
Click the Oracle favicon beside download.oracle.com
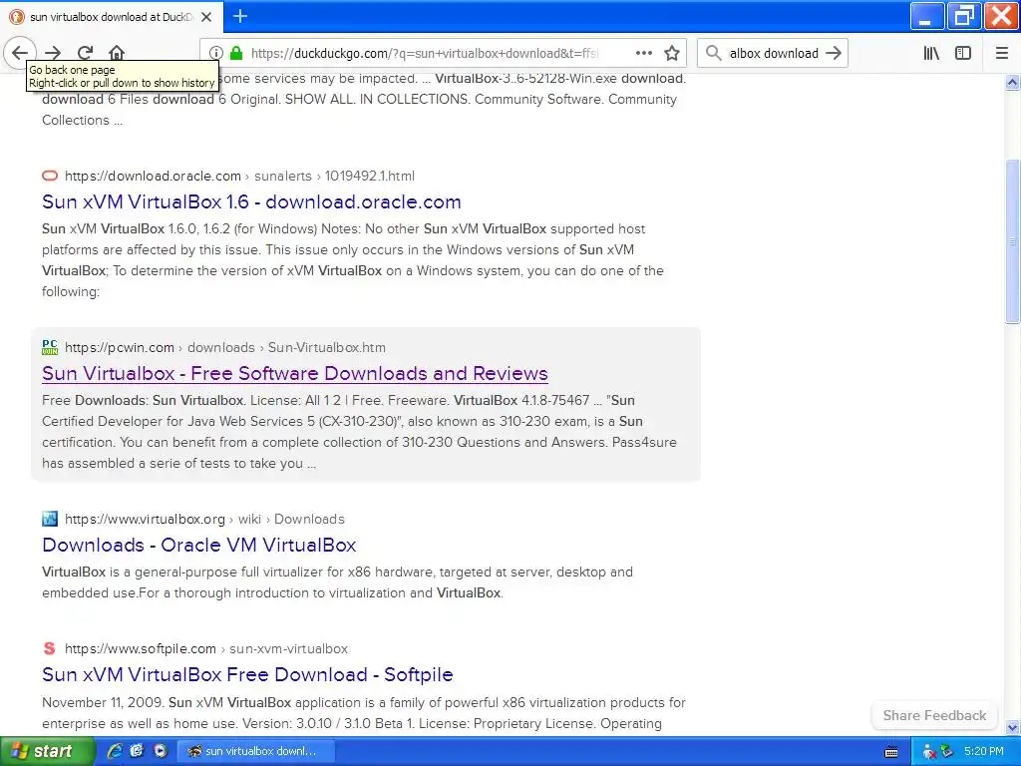tap(50, 176)
